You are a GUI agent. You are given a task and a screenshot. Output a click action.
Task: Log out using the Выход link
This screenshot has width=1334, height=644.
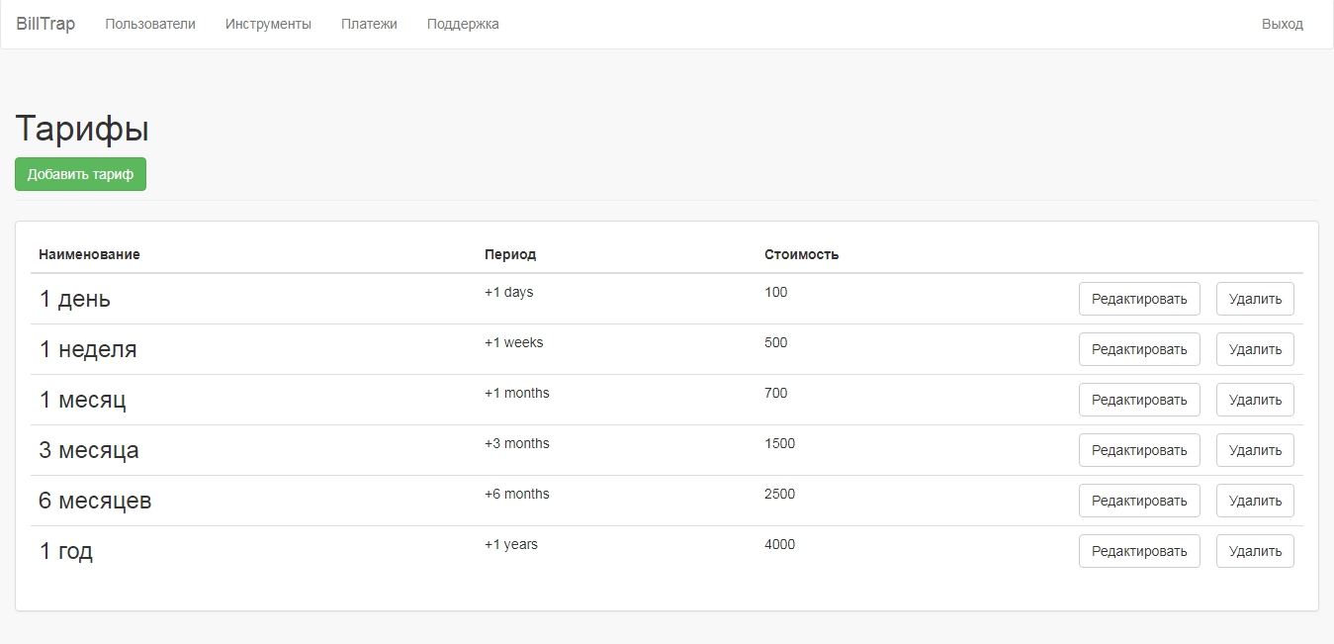point(1282,24)
